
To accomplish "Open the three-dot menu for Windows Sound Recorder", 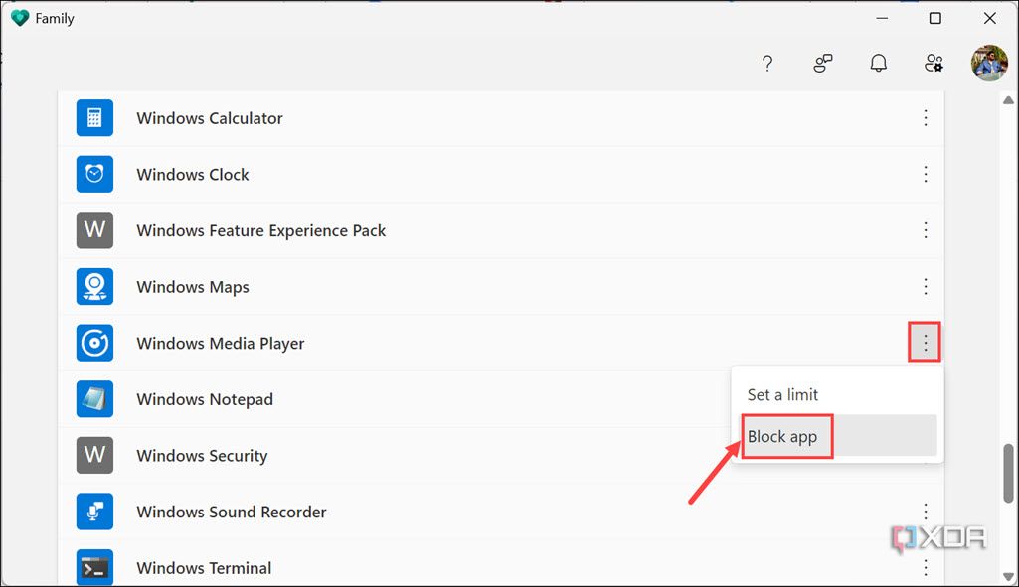I will (x=925, y=511).
